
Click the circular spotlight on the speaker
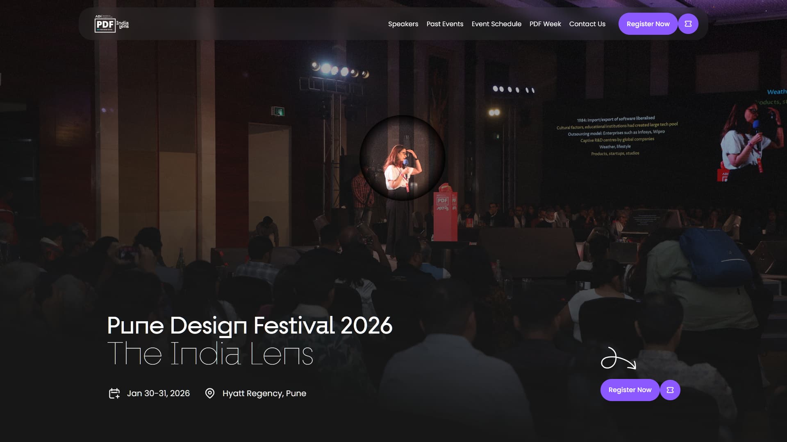point(403,158)
